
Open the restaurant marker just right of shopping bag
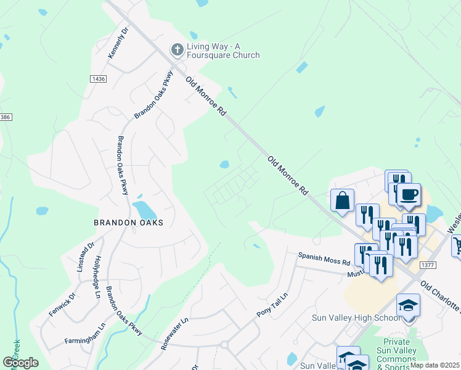click(367, 216)
